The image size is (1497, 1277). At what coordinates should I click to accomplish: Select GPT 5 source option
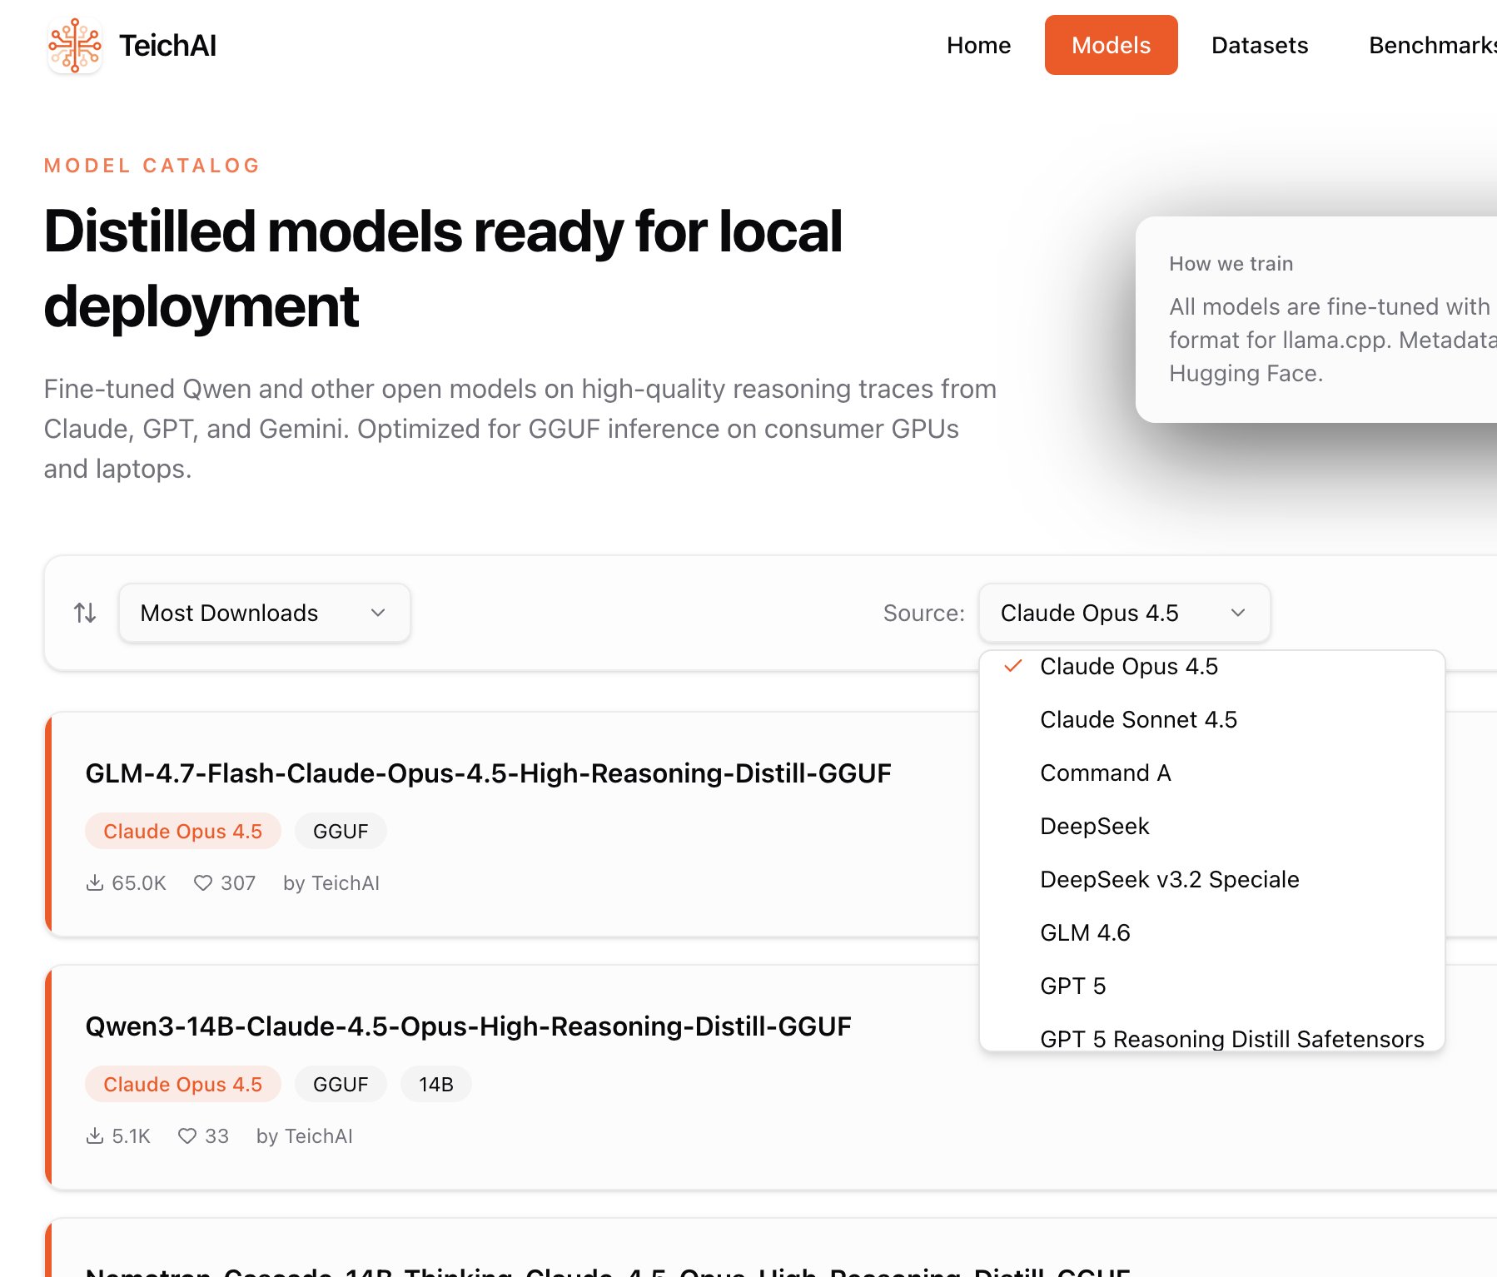[1072, 986]
